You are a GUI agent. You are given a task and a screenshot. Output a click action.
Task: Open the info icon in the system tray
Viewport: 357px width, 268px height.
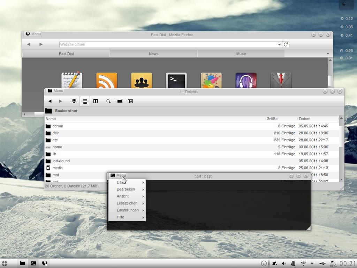tap(264, 264)
